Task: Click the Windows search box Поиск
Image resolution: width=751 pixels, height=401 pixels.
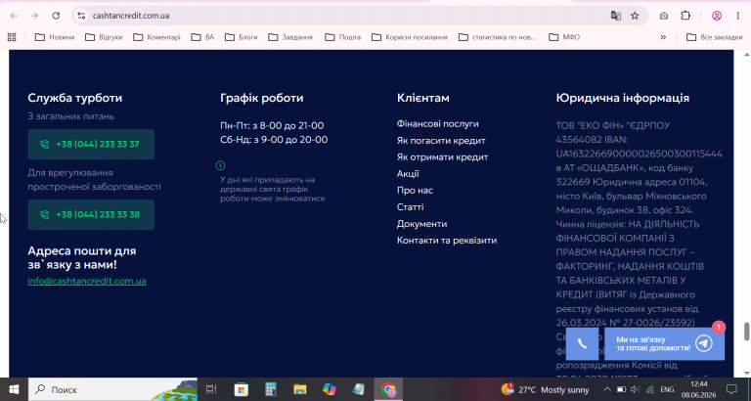Action: click(x=112, y=389)
